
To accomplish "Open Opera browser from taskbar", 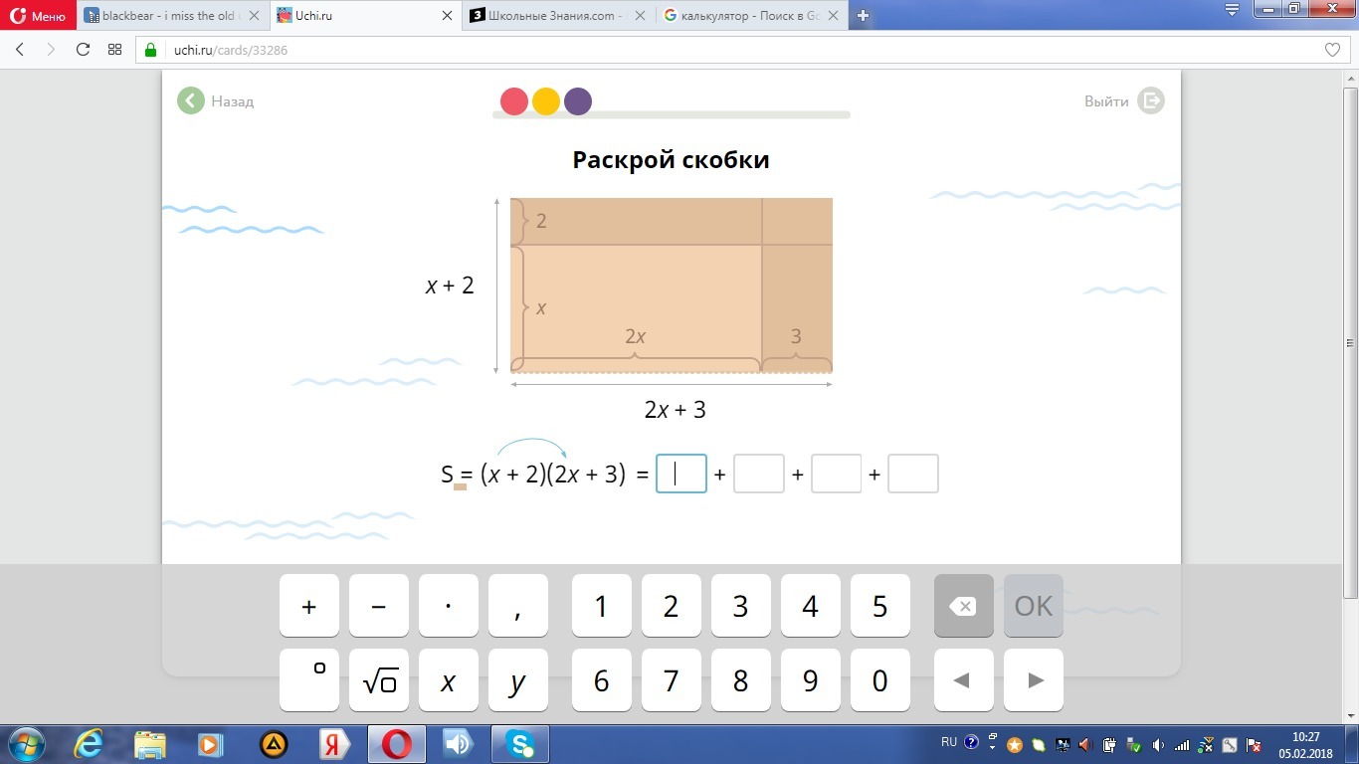I will click(x=396, y=744).
